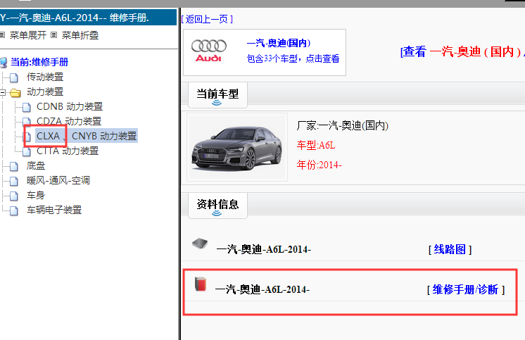
Task: Open 车辆电子装置 tree item
Action: 54,210
